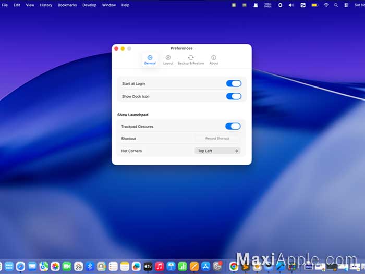Open the Window menu
The height and width of the screenshot is (274, 365).
click(108, 5)
